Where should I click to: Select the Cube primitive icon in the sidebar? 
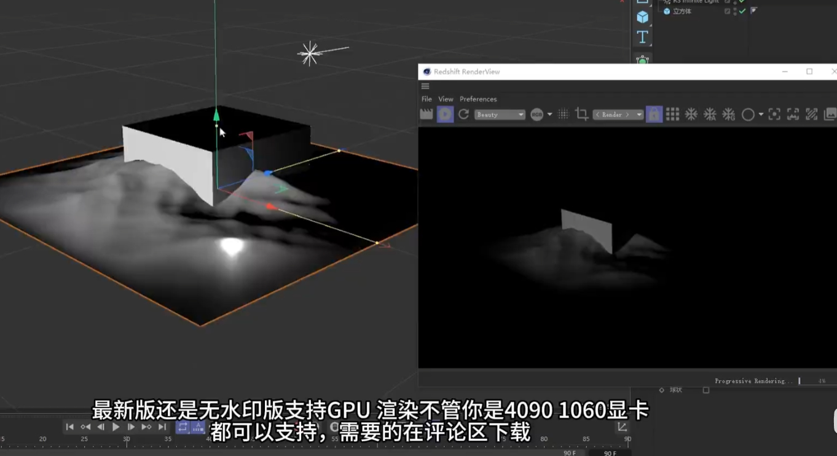coord(642,17)
